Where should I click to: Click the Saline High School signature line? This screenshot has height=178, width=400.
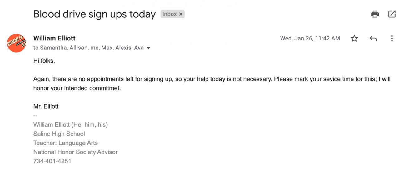pos(59,134)
